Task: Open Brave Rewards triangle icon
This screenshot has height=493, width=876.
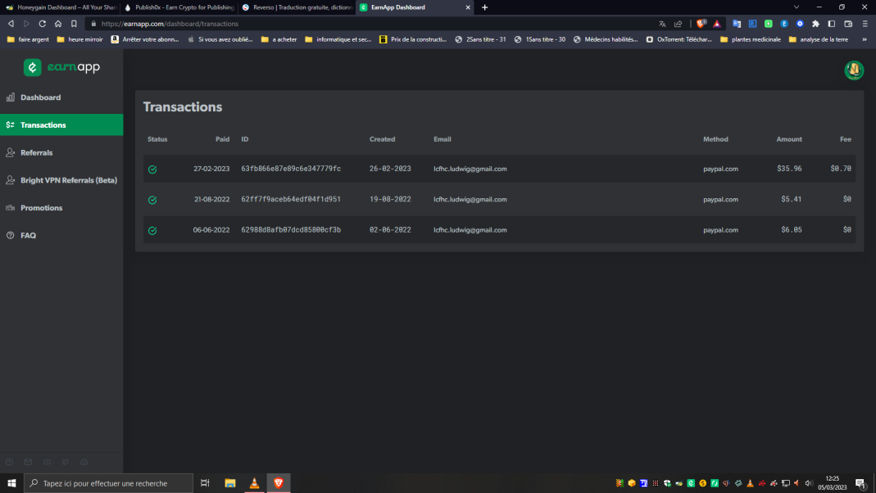Action: [x=717, y=24]
